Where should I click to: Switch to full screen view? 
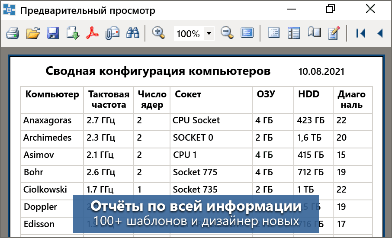[x=247, y=33]
